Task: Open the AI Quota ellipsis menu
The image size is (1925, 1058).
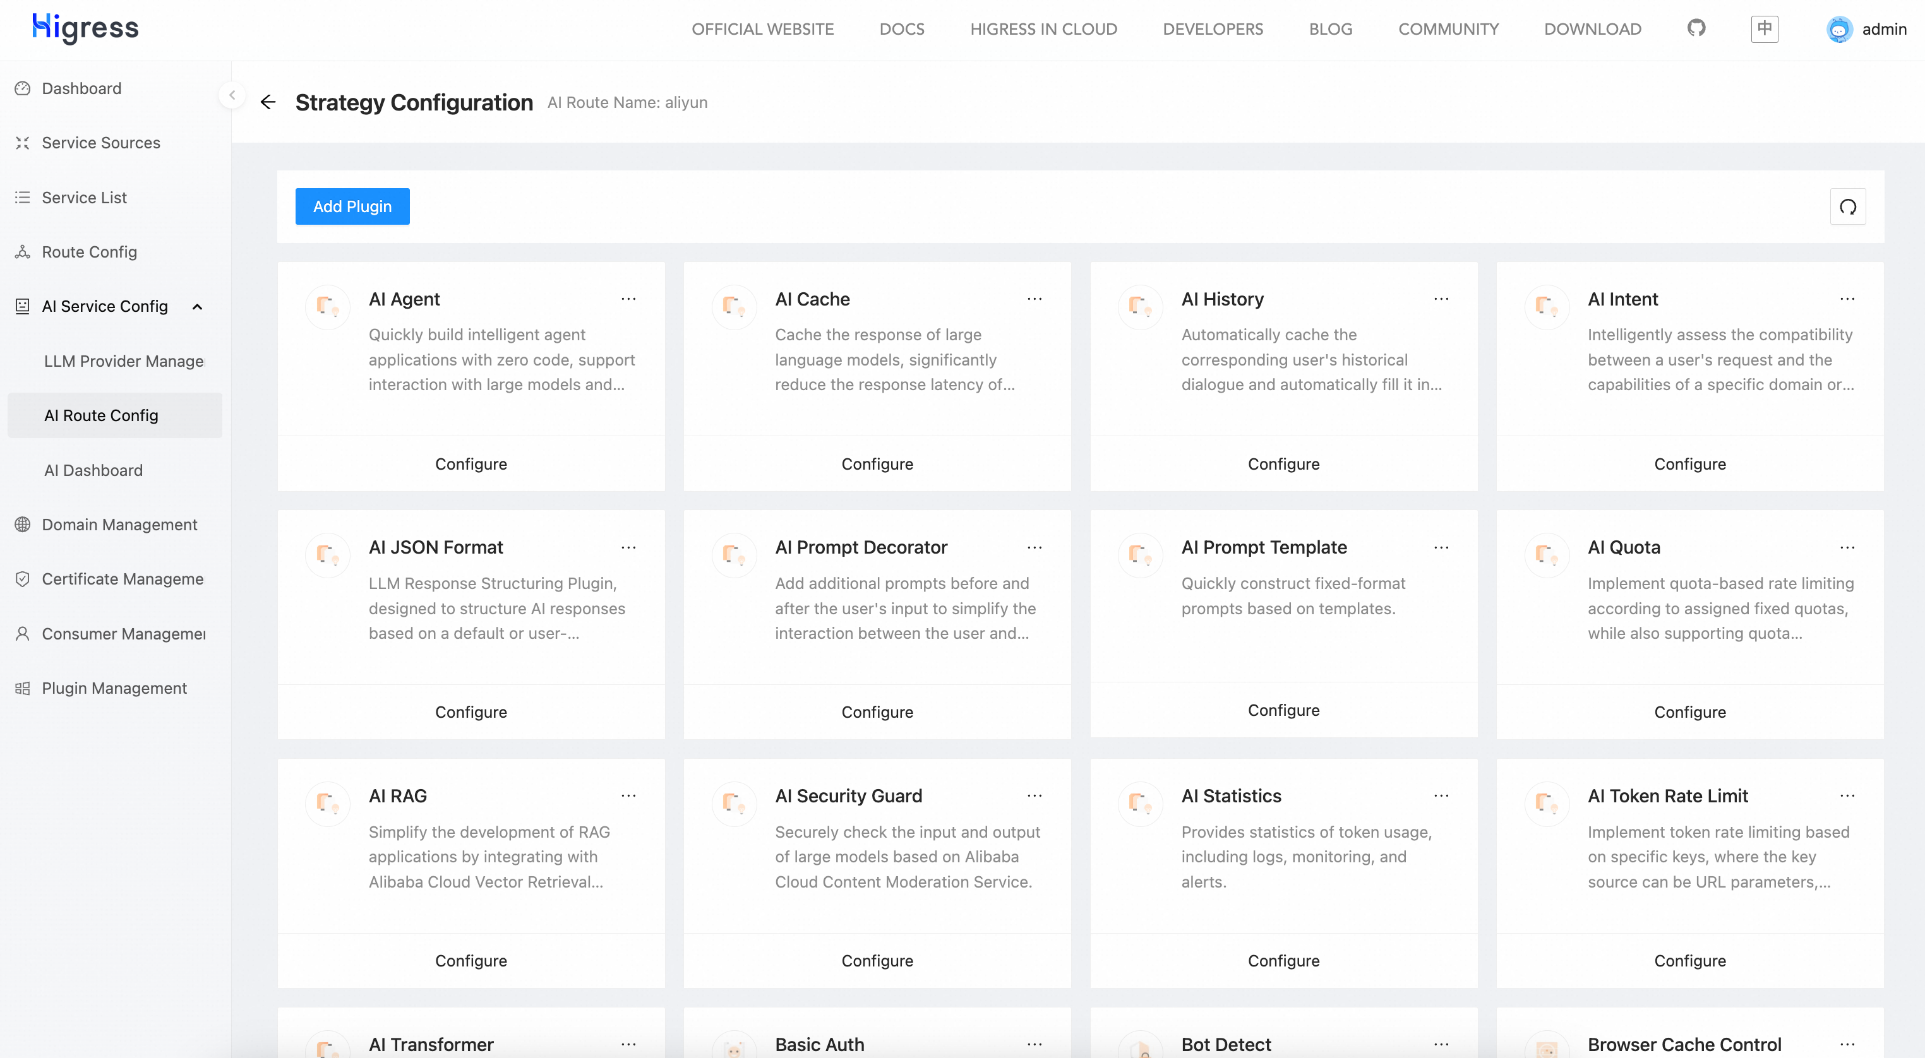Action: point(1847,548)
